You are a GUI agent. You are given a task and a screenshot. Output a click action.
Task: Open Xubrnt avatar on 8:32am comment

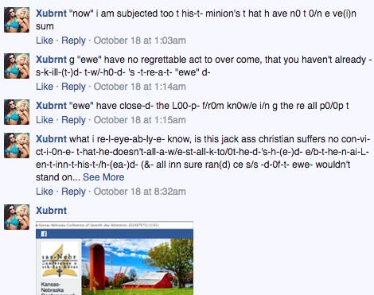point(17,146)
